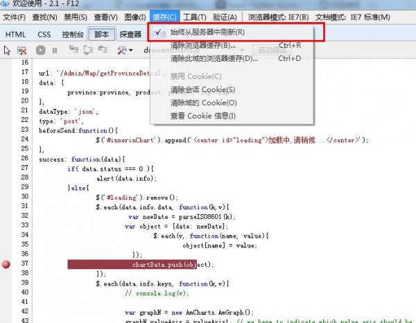
Task: Click the Step Out debug icon
Action: click(x=103, y=49)
